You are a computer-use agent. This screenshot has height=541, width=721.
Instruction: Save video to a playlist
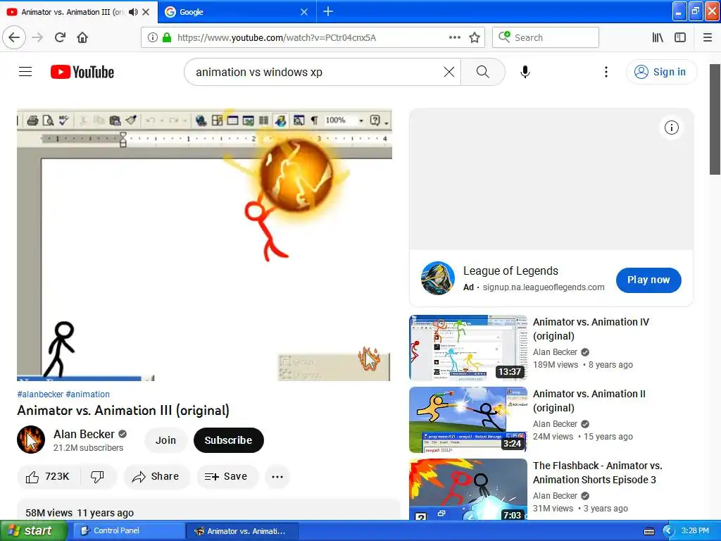pos(227,477)
